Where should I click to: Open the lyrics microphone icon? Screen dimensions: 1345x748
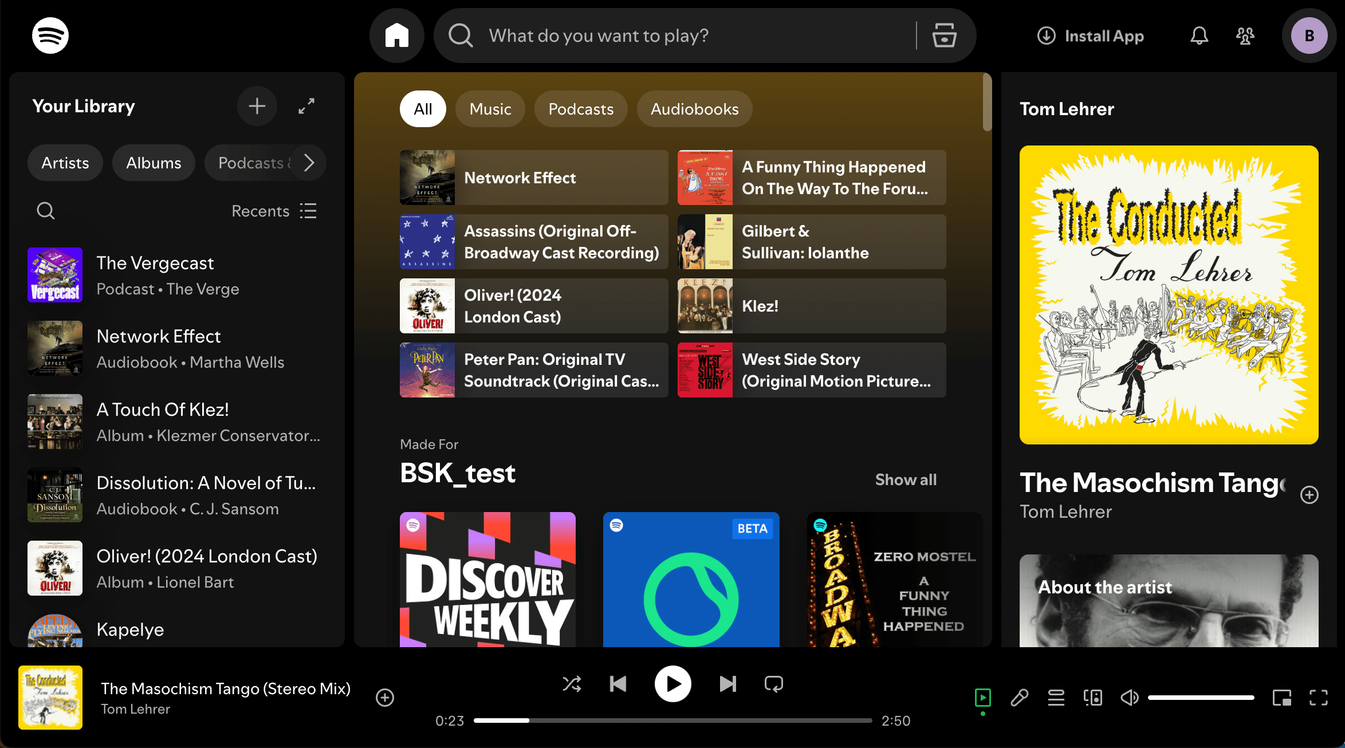point(1019,698)
